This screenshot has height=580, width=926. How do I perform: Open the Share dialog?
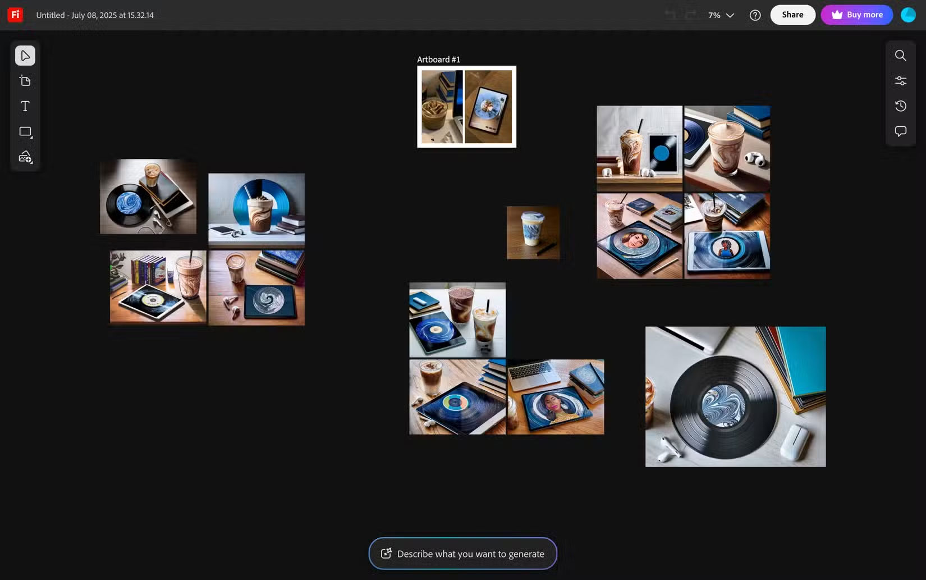click(x=792, y=15)
